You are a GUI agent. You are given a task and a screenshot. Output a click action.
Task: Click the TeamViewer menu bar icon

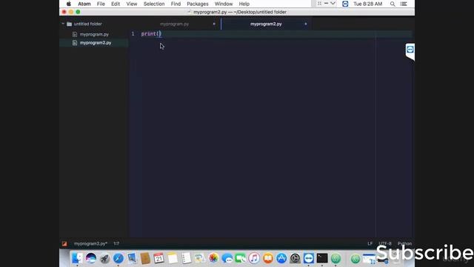(x=345, y=4)
